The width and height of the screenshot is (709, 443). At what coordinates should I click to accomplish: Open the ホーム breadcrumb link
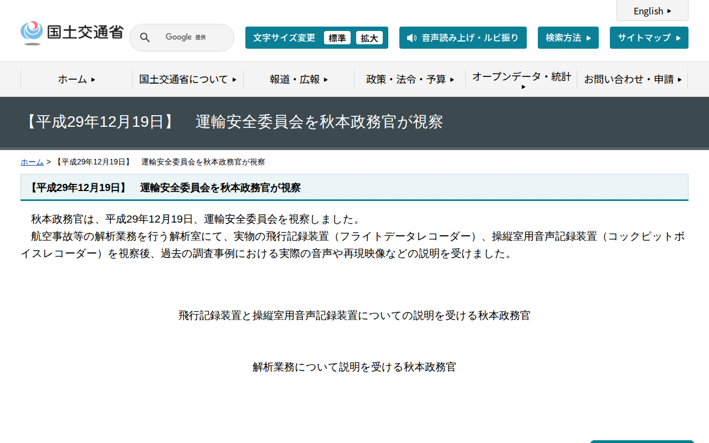click(x=32, y=162)
